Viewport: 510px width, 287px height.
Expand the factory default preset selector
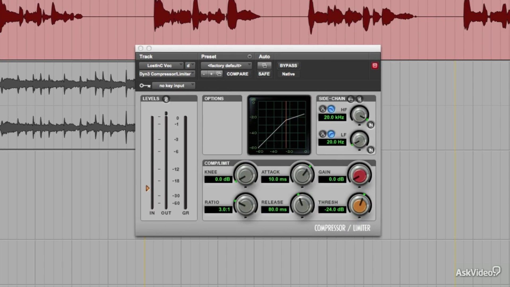[226, 65]
